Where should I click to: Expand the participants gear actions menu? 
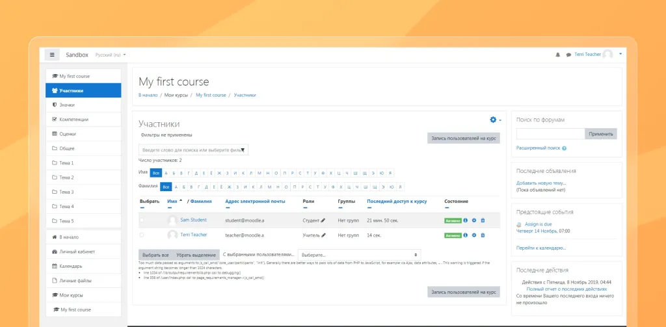[495, 120]
